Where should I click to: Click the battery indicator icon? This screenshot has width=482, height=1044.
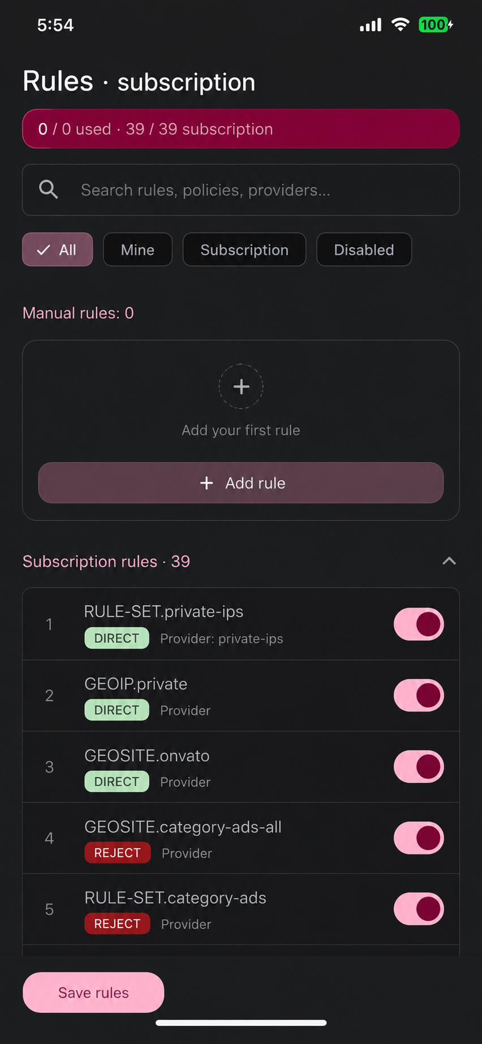point(436,25)
